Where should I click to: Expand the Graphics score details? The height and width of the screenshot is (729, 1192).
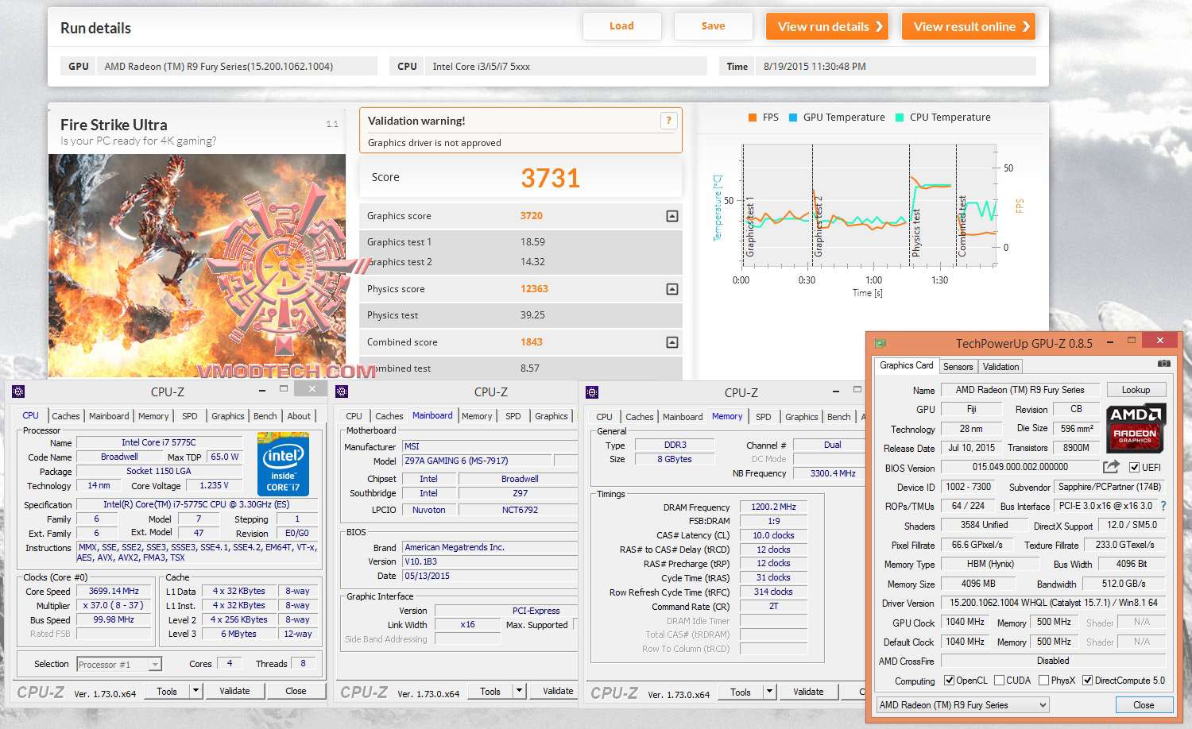point(672,216)
